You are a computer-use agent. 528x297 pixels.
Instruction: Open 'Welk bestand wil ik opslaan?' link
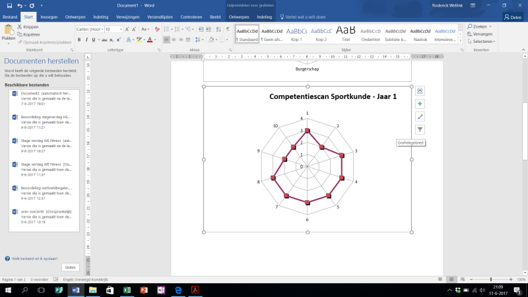(x=35, y=259)
